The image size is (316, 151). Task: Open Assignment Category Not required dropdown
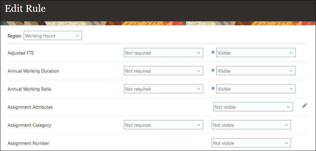click(x=163, y=125)
